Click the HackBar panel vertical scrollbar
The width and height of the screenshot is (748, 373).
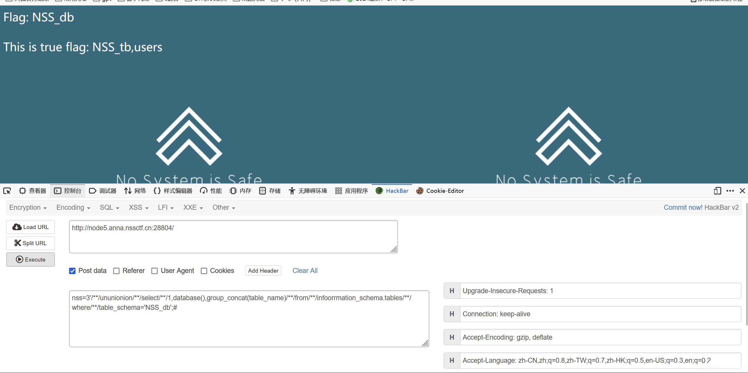[x=747, y=263]
